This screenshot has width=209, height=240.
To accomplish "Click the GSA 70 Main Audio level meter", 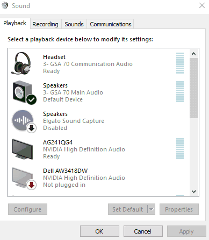I will (180, 92).
